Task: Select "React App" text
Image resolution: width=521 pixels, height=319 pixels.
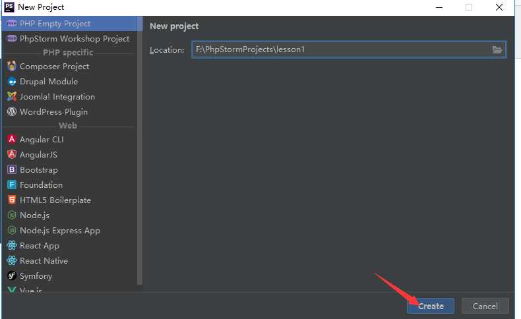Action: tap(40, 246)
